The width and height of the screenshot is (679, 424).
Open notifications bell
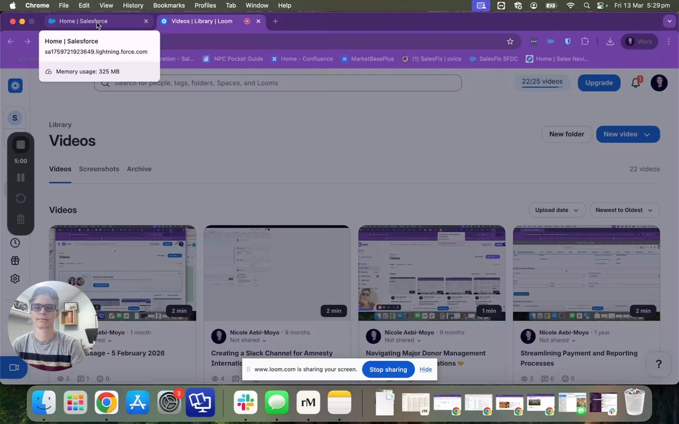tap(636, 82)
